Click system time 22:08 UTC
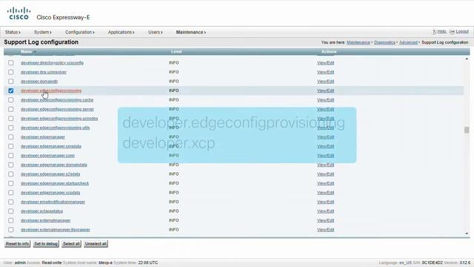This screenshot has width=474, height=267. click(x=148, y=263)
